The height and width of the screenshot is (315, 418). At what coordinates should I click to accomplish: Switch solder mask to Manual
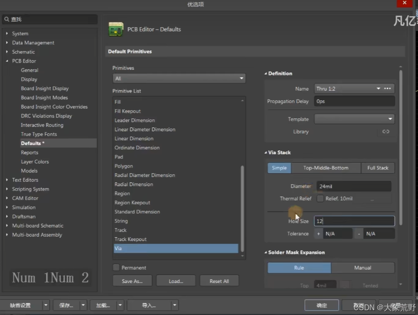(x=363, y=268)
